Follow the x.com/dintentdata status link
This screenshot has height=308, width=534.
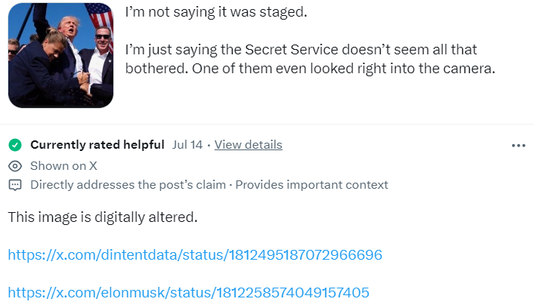pos(195,255)
